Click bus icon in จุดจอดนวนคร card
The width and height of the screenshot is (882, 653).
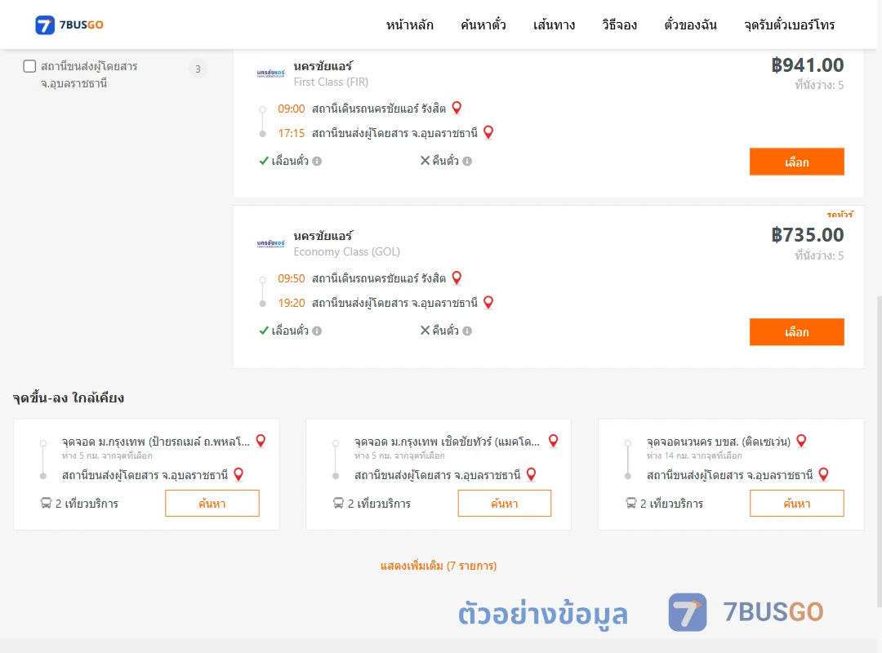(x=631, y=503)
